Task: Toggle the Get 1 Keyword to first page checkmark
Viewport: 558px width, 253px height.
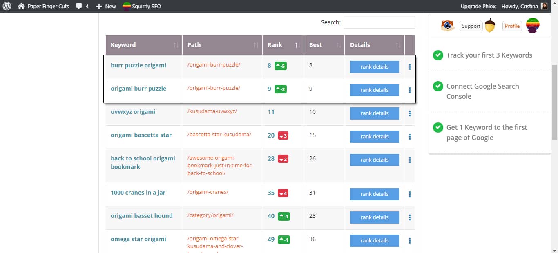Action: [x=438, y=127]
